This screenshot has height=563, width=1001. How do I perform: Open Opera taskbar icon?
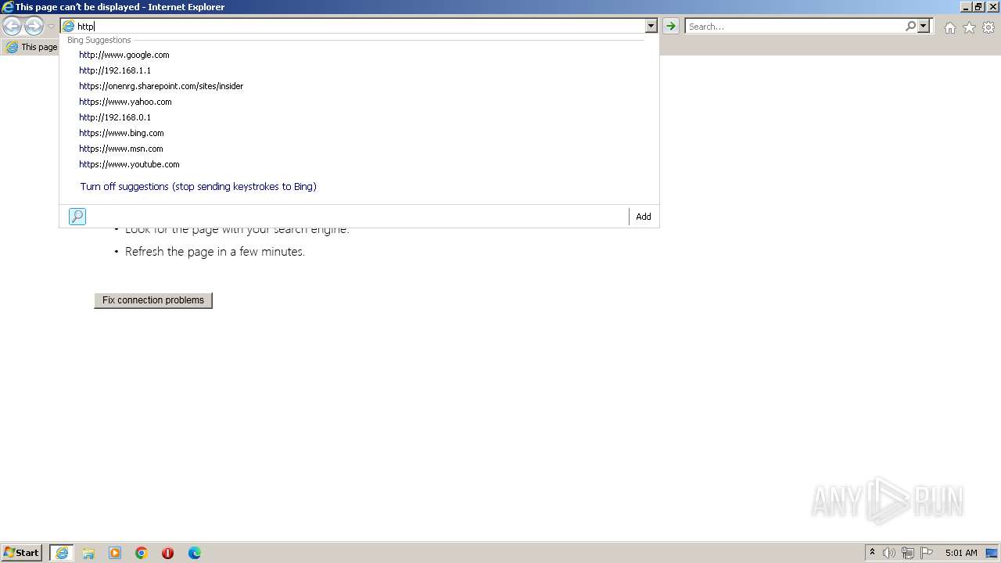(x=168, y=553)
